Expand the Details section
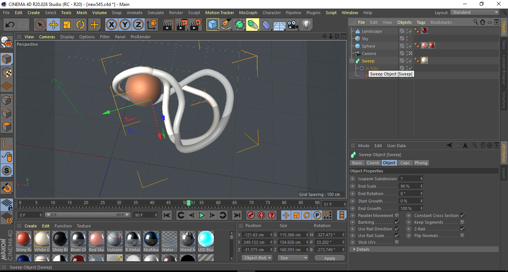This screenshot has height=272, width=508. click(x=424, y=249)
